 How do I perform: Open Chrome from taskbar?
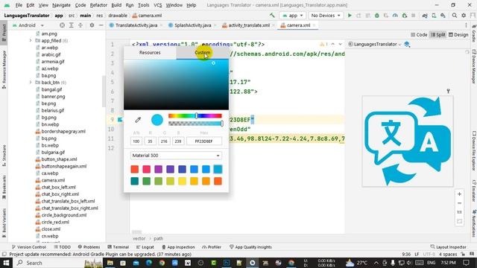pyautogui.click(x=162, y=263)
